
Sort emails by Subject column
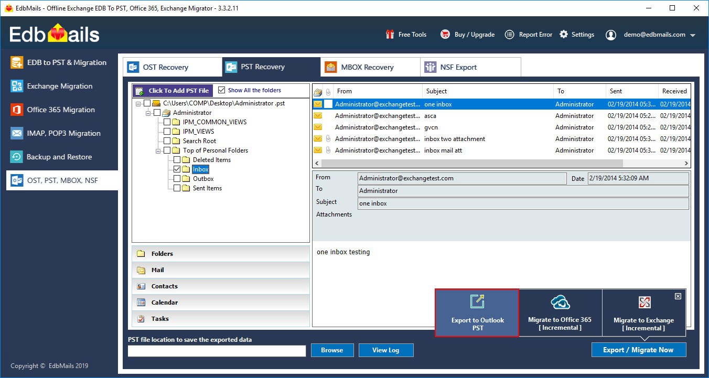488,91
